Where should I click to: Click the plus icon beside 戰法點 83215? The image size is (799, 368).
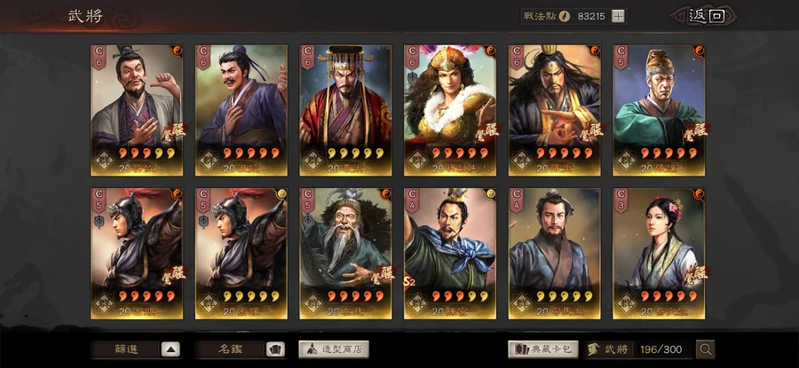(618, 16)
